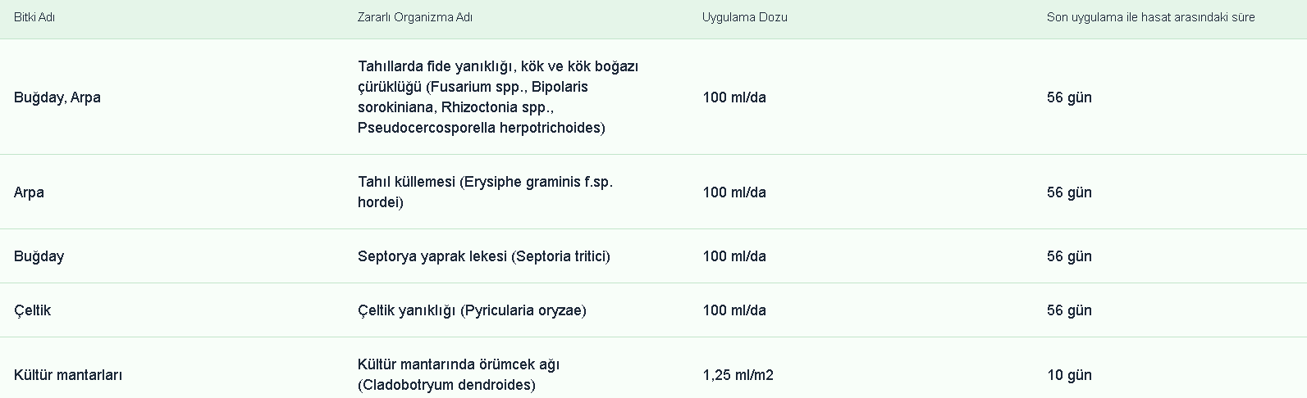
Task: Select the 56 gün value for Buğday, Arpa
Action: [1069, 97]
